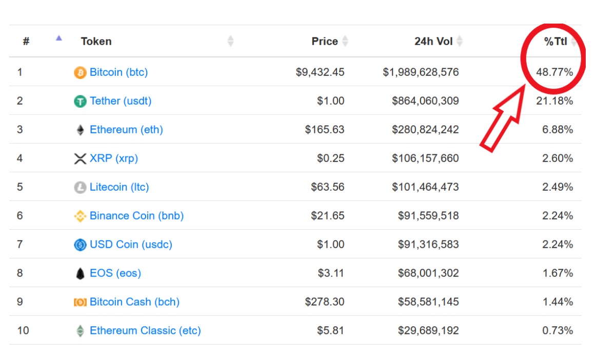
Task: Click the orange Bitcoin Cash icon
Action: (x=80, y=303)
